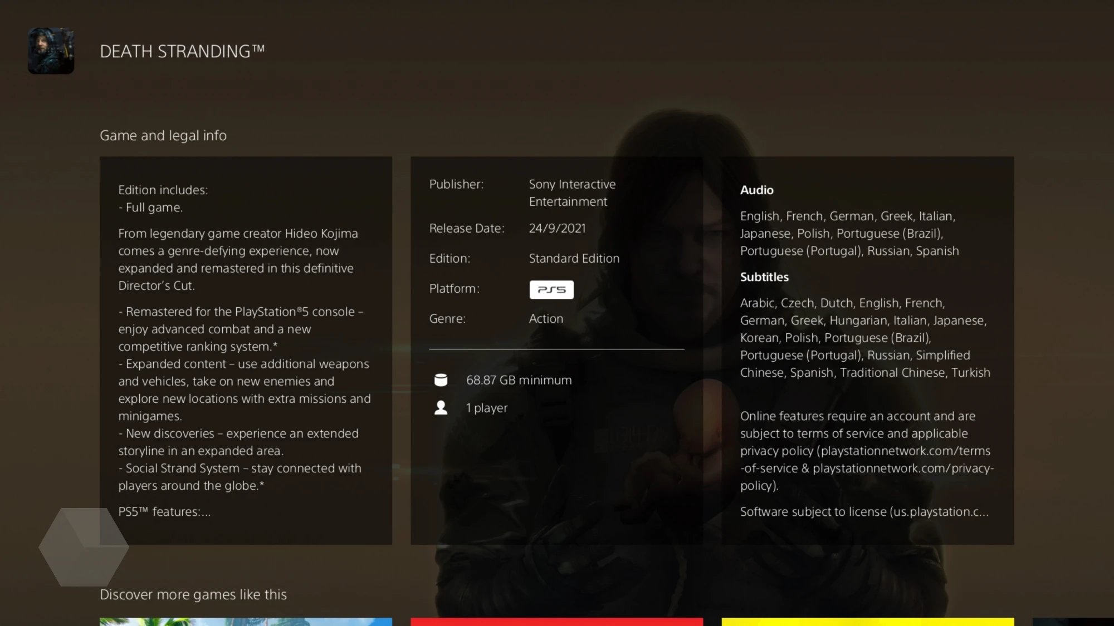Expand the truncated 'PS5™ features:...' text
The width and height of the screenshot is (1114, 626).
coord(164,512)
